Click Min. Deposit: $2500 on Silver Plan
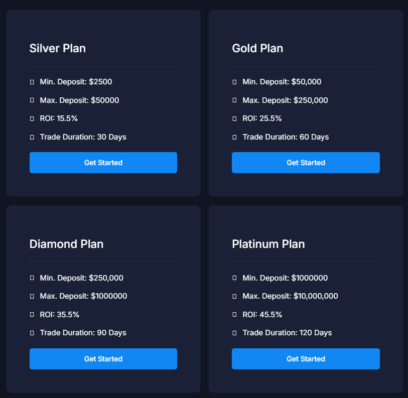 [x=75, y=82]
